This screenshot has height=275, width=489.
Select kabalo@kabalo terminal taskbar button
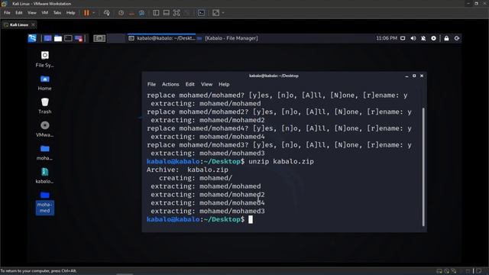click(x=162, y=38)
